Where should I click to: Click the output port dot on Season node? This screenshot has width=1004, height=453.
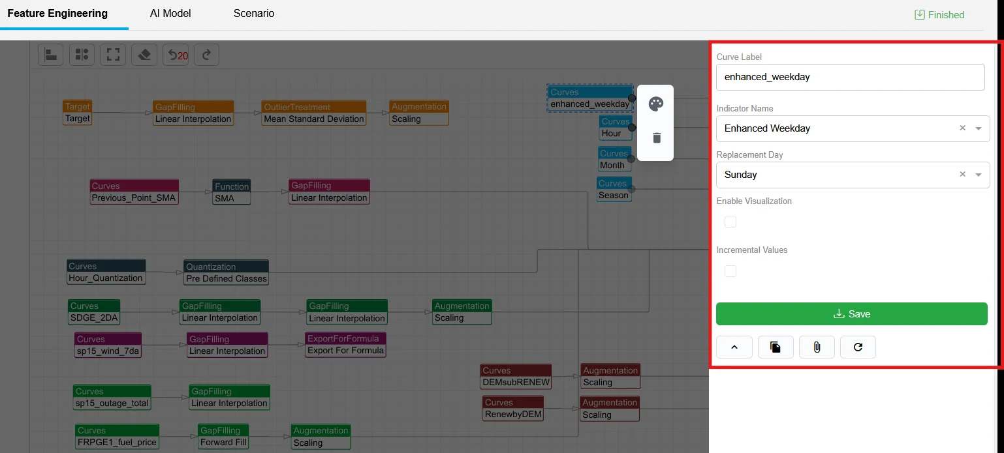tap(632, 189)
